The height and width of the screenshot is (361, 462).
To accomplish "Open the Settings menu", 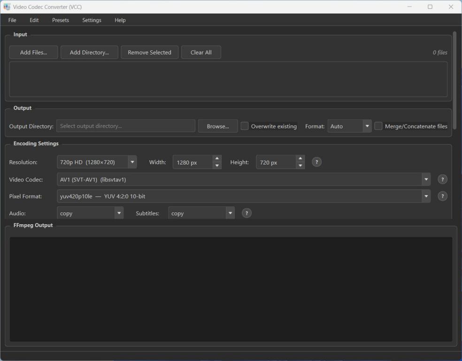I will point(92,20).
